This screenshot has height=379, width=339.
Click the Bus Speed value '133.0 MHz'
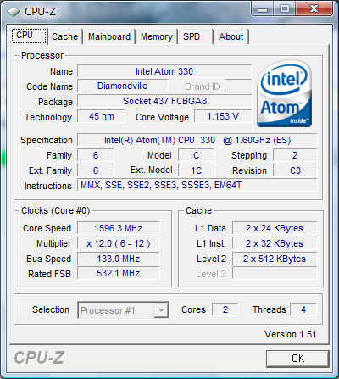coord(119,259)
